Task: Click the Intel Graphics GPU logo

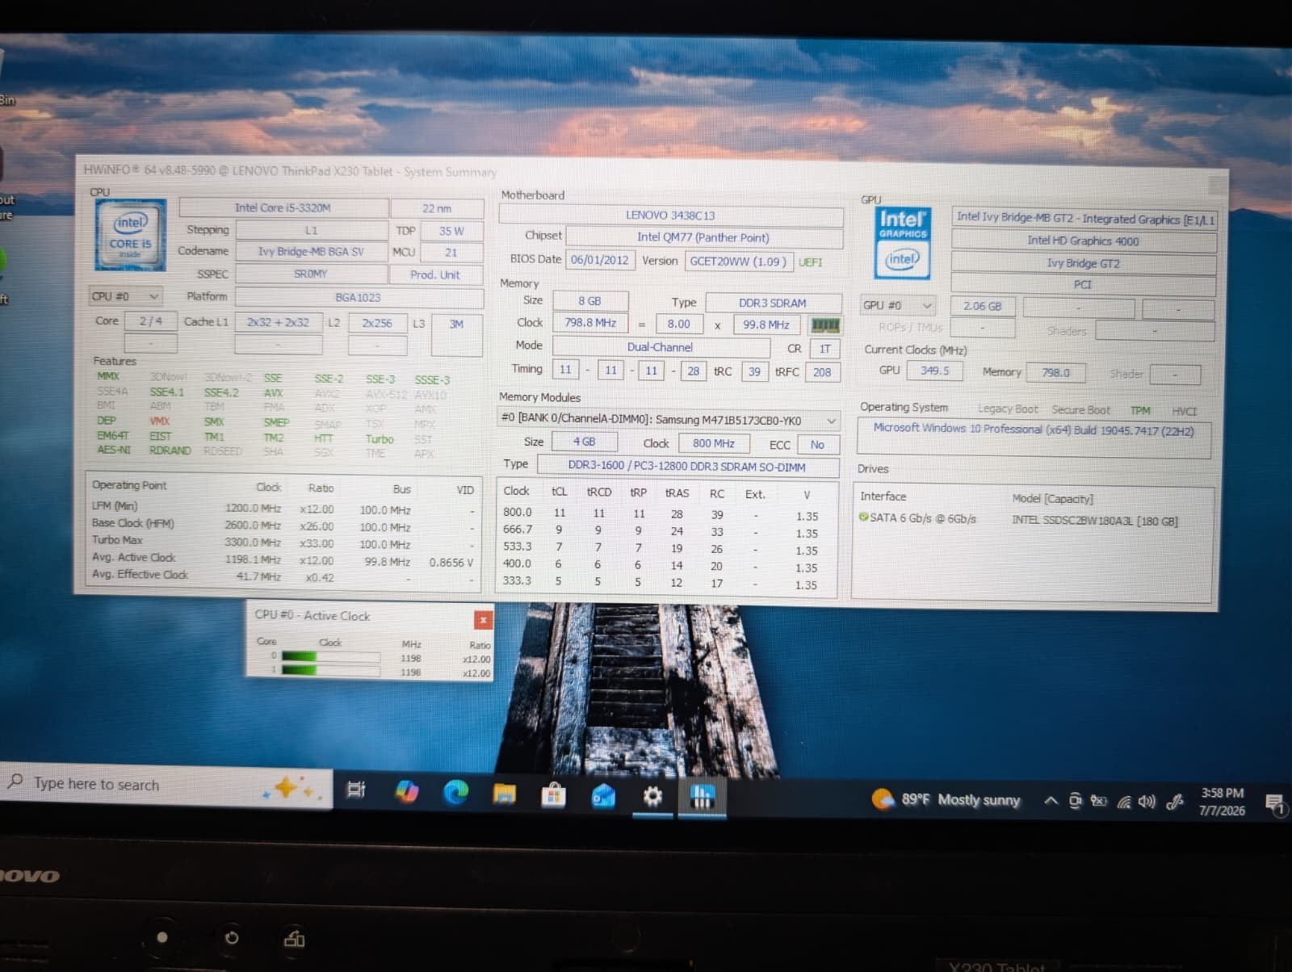Action: click(902, 242)
